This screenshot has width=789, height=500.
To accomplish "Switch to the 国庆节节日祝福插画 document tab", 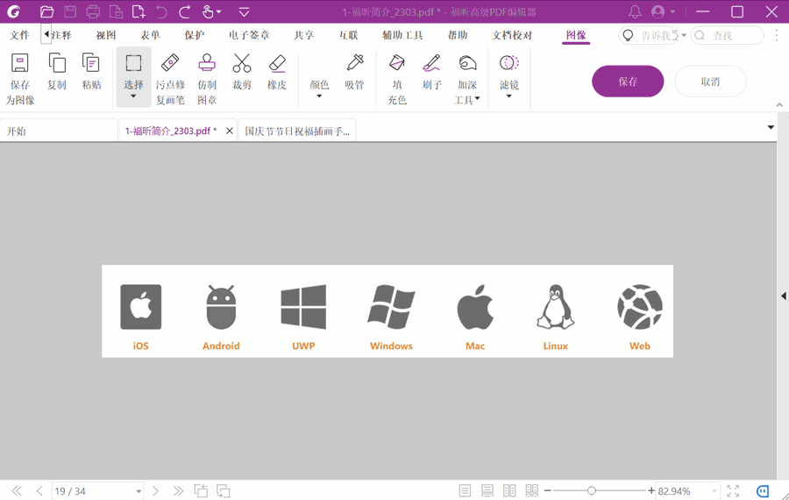I will (297, 131).
